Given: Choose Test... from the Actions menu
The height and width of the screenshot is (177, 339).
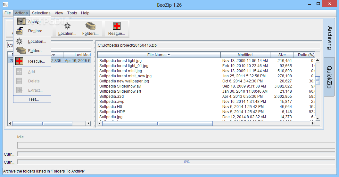Looking at the screenshot, I should [x=32, y=99].
